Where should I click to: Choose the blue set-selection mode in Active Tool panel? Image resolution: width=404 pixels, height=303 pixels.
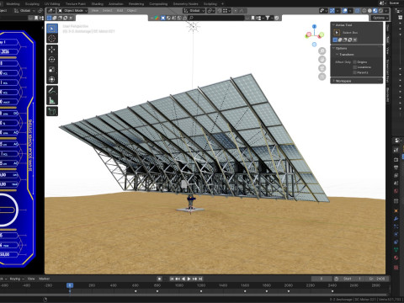tap(335, 40)
